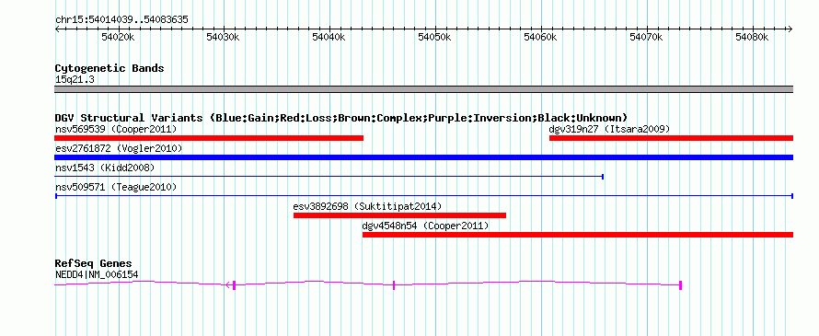819x336 pixels.
Task: Click the DGV Structural Variants track heading
Action: coord(341,118)
